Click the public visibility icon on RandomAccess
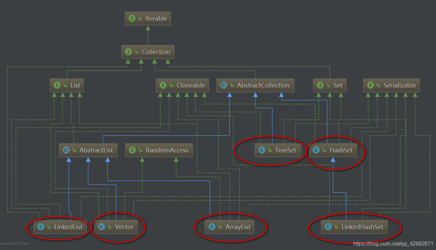436x250 pixels. [141, 151]
